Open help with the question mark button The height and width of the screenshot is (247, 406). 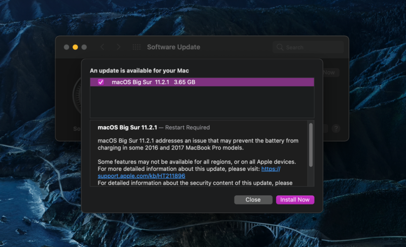coord(336,129)
